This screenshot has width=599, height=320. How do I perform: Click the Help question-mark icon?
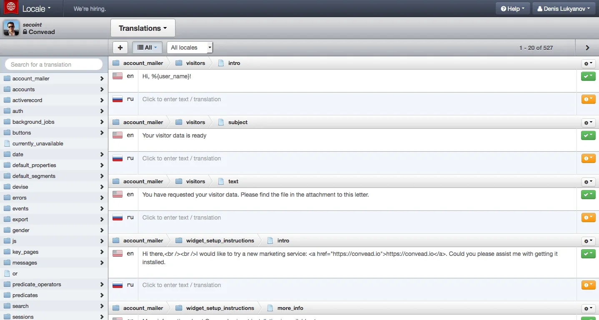503,8
